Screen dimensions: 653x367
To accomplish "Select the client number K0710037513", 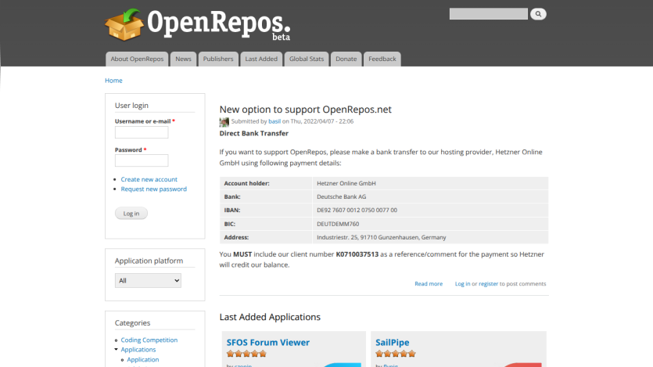I will [357, 254].
